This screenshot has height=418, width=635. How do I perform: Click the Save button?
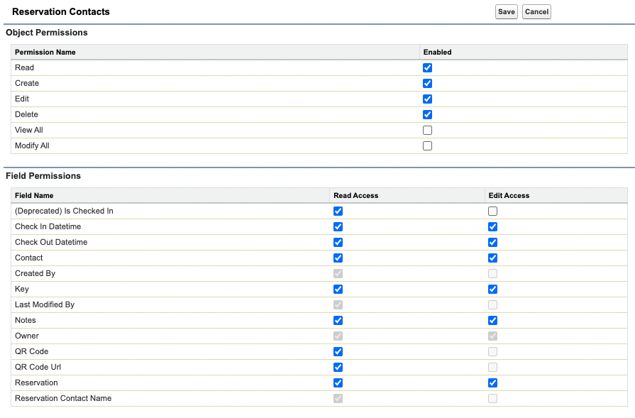506,12
